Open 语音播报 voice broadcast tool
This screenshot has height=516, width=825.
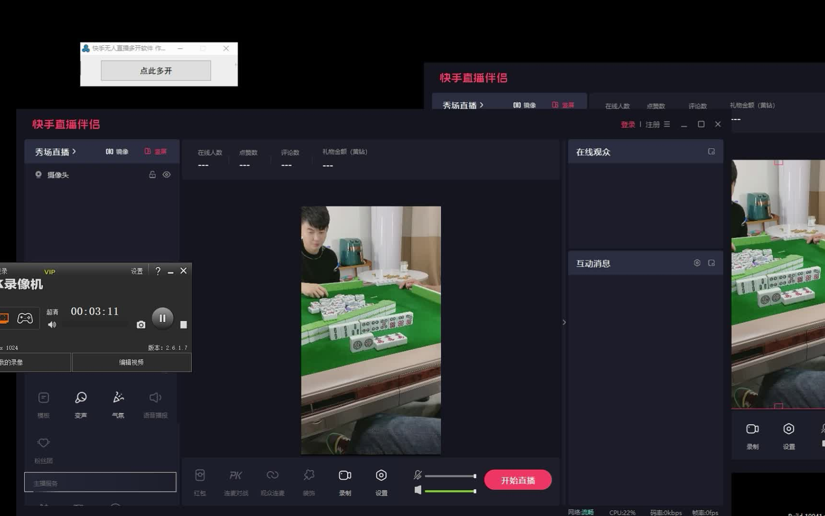pos(155,405)
